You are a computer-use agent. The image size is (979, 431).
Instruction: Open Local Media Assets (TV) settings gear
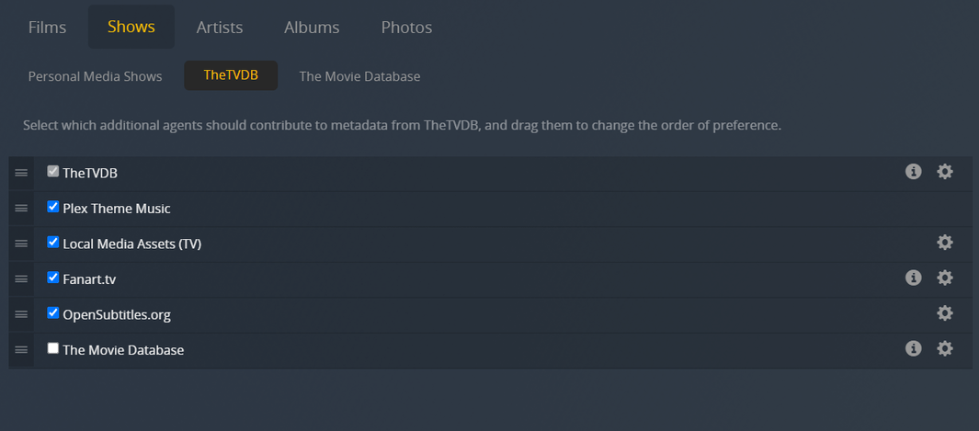[x=945, y=243]
